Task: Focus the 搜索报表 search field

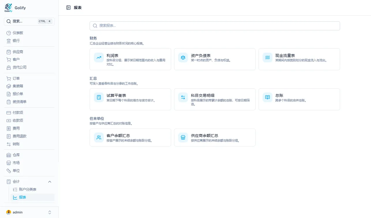Action: 215,26
